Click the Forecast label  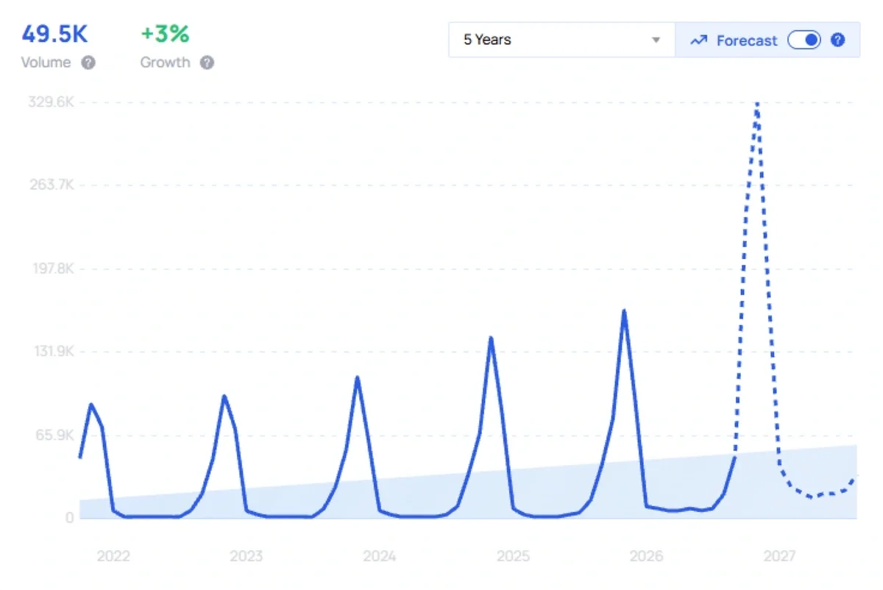(x=747, y=40)
